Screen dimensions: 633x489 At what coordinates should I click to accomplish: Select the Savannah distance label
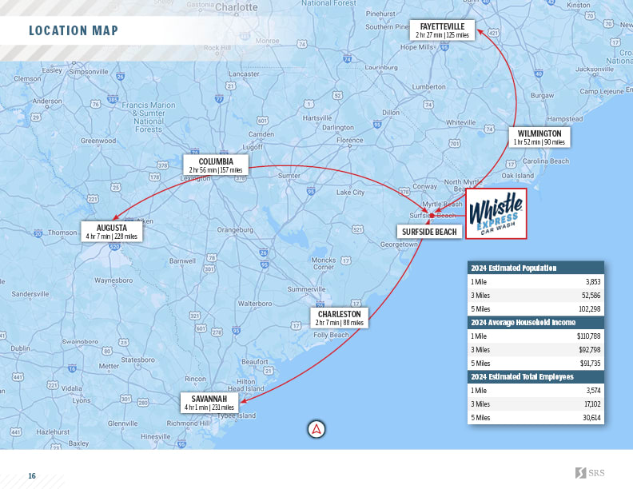click(x=209, y=403)
